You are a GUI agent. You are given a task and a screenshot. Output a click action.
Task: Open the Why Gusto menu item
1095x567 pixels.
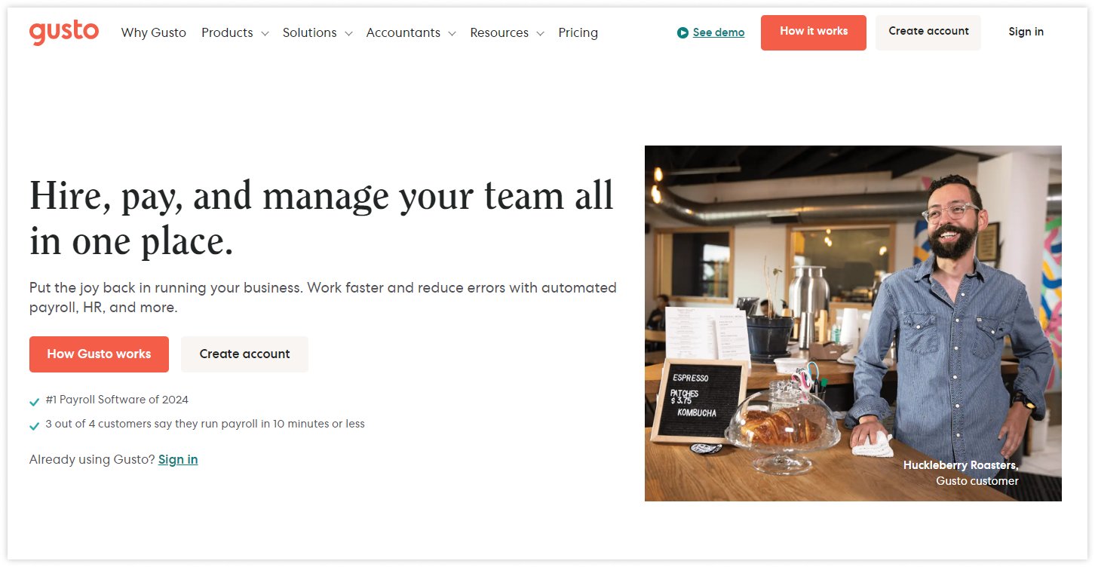pyautogui.click(x=154, y=32)
